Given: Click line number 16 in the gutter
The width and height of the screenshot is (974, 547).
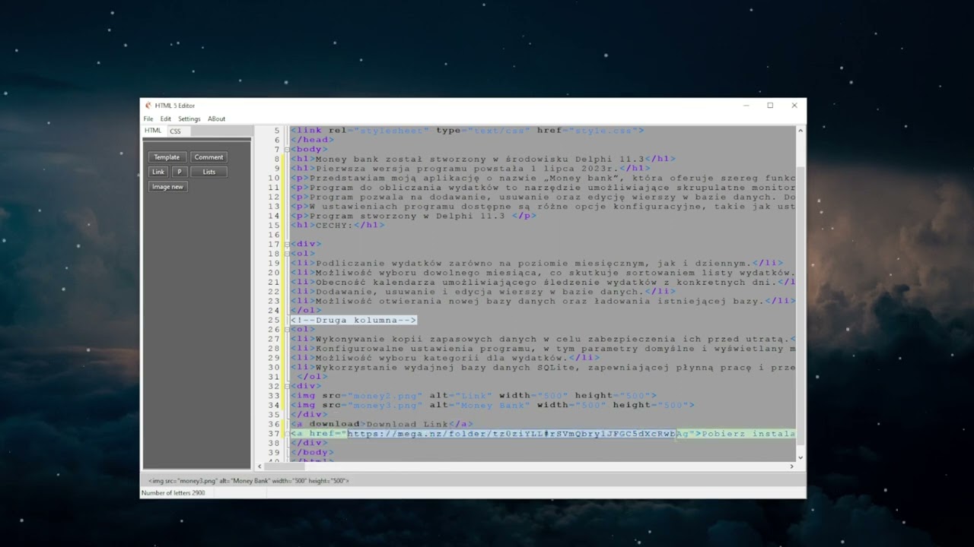Looking at the screenshot, I should click(x=274, y=236).
